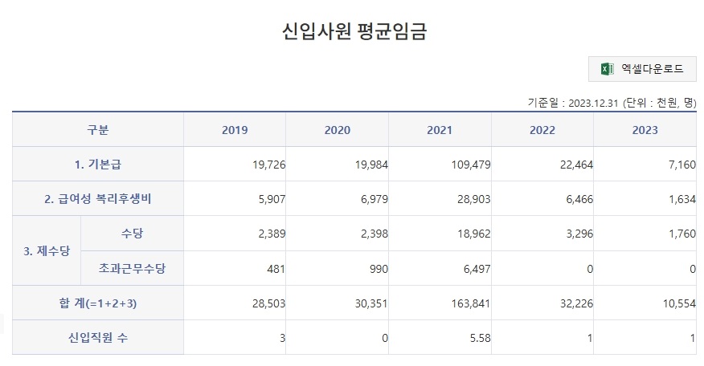Select cell value 5,907
704x366 pixels.
(x=272, y=199)
